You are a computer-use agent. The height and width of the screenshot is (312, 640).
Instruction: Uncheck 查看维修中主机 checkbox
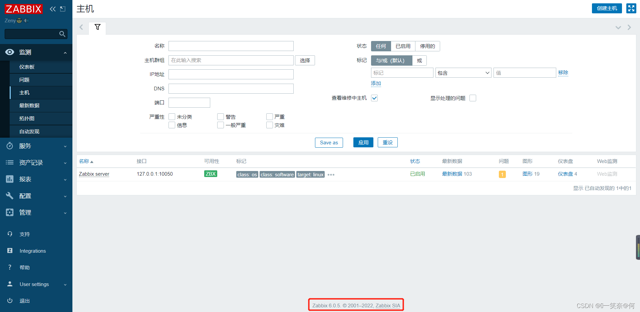374,98
